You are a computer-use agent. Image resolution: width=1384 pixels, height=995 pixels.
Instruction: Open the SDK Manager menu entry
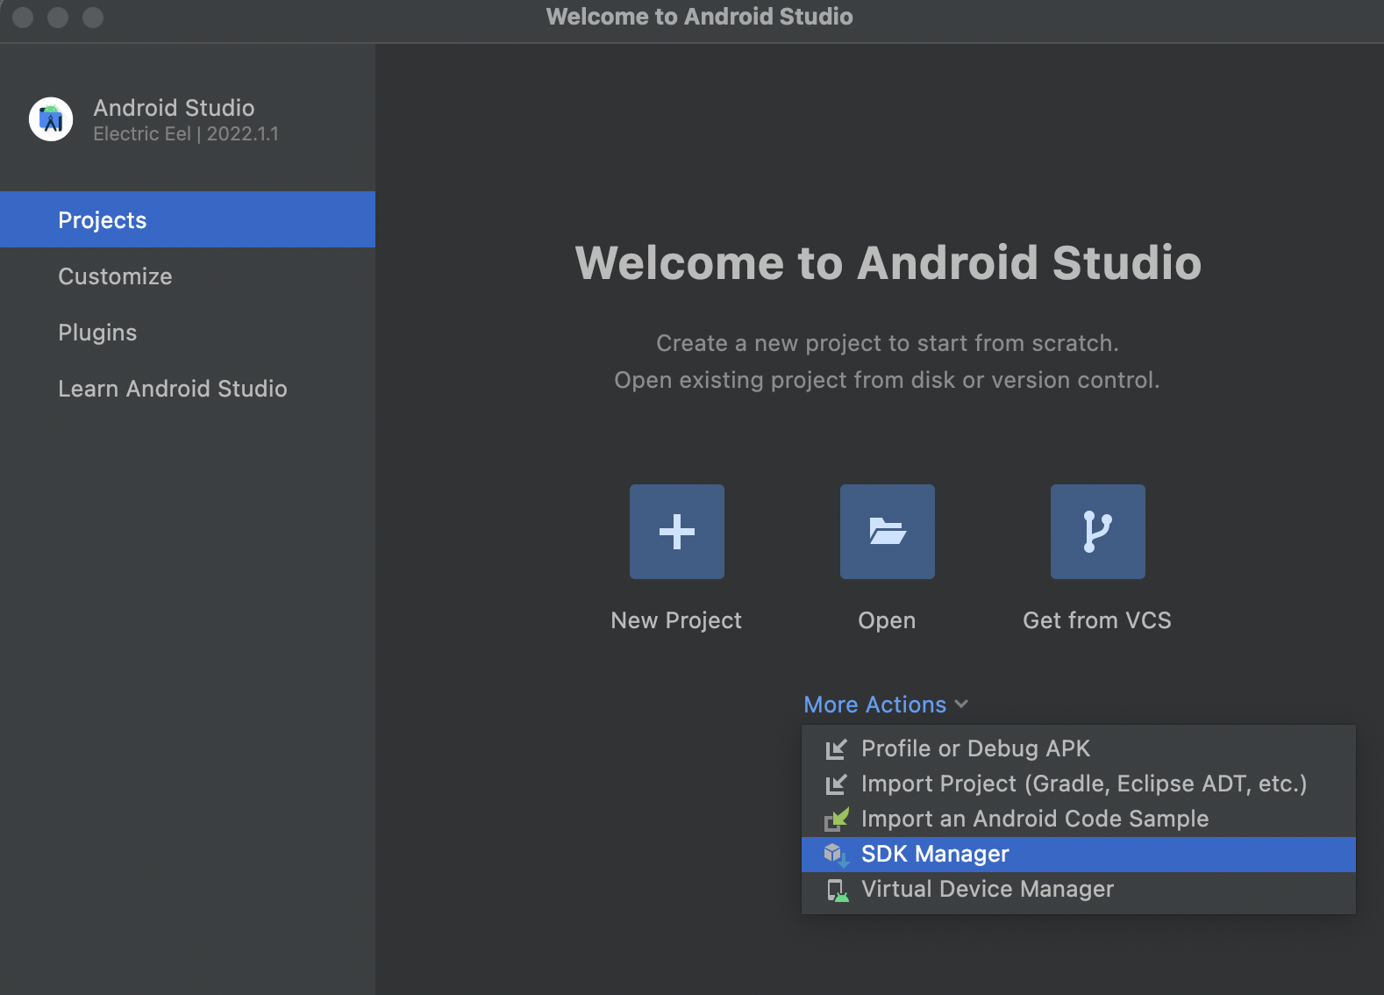(1079, 854)
